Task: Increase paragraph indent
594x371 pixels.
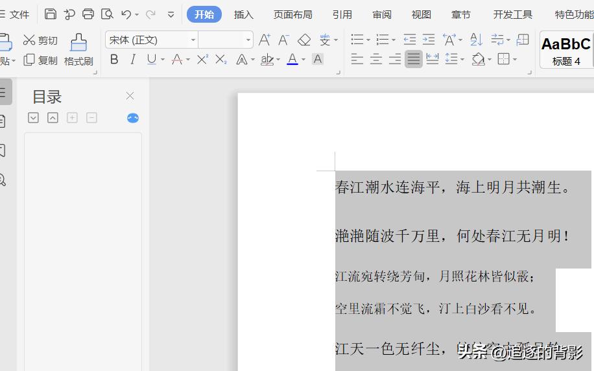Action: point(429,40)
